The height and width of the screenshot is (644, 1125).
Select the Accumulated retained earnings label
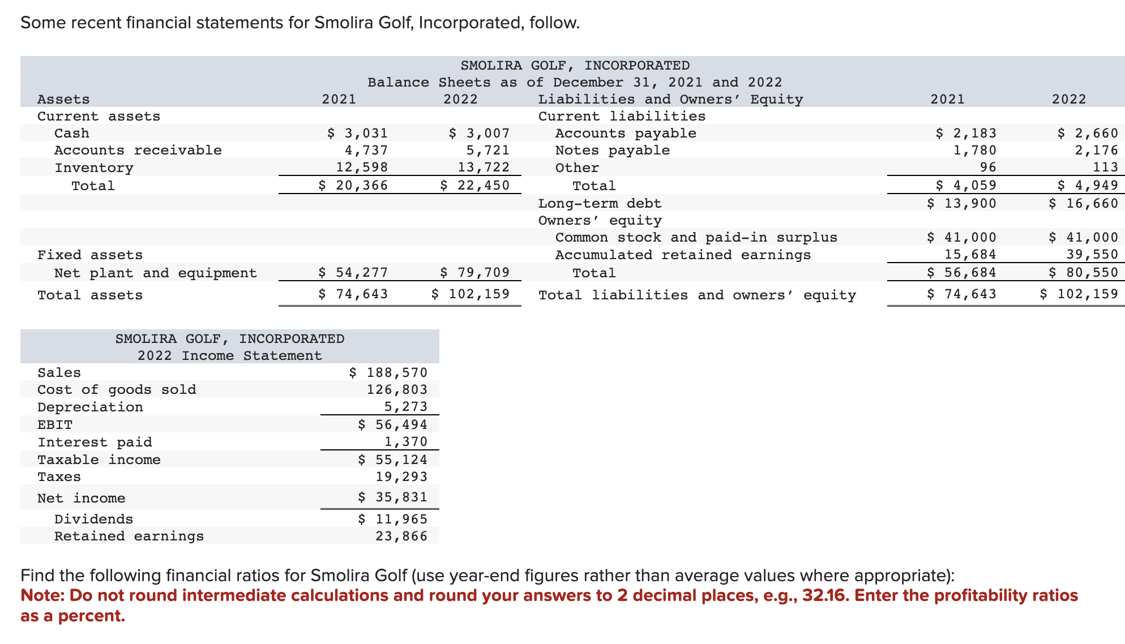[683, 255]
